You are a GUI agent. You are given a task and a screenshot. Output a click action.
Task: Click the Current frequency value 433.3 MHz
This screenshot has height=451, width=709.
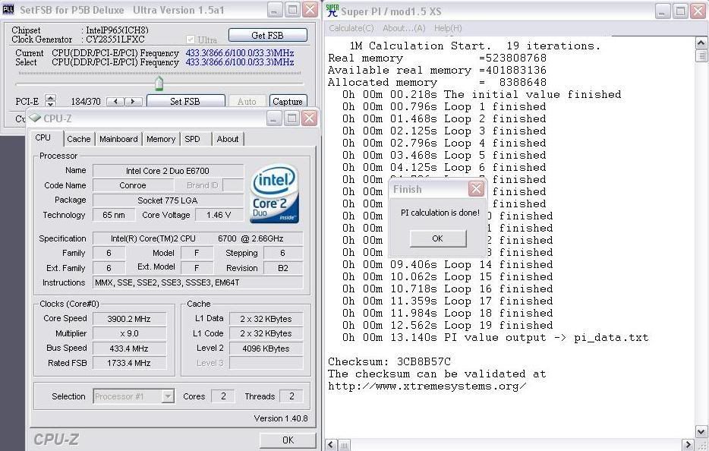click(240, 53)
